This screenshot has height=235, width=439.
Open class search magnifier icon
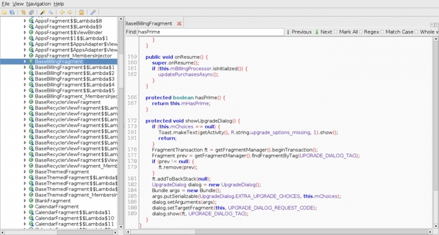click(x=50, y=12)
